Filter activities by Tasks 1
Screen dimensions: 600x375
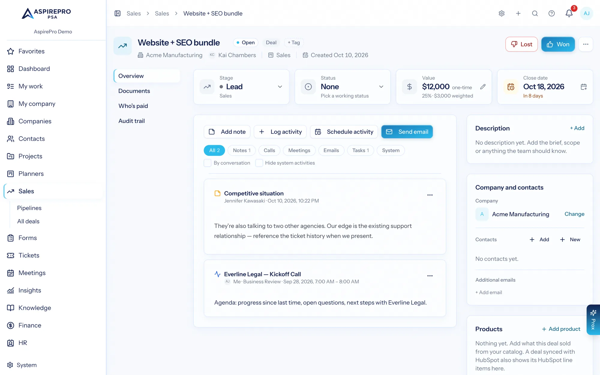coord(360,150)
